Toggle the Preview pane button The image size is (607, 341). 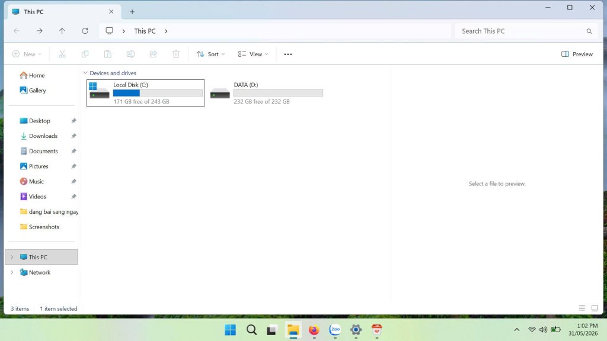point(577,54)
